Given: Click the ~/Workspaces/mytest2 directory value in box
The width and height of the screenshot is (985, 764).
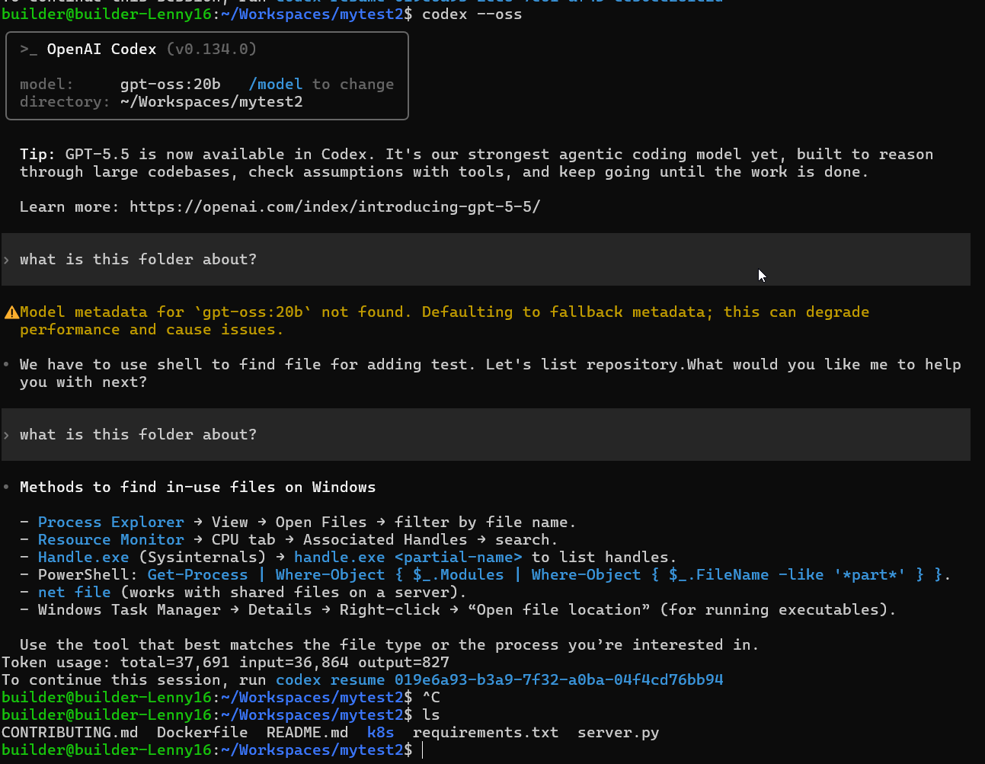Looking at the screenshot, I should tap(211, 102).
